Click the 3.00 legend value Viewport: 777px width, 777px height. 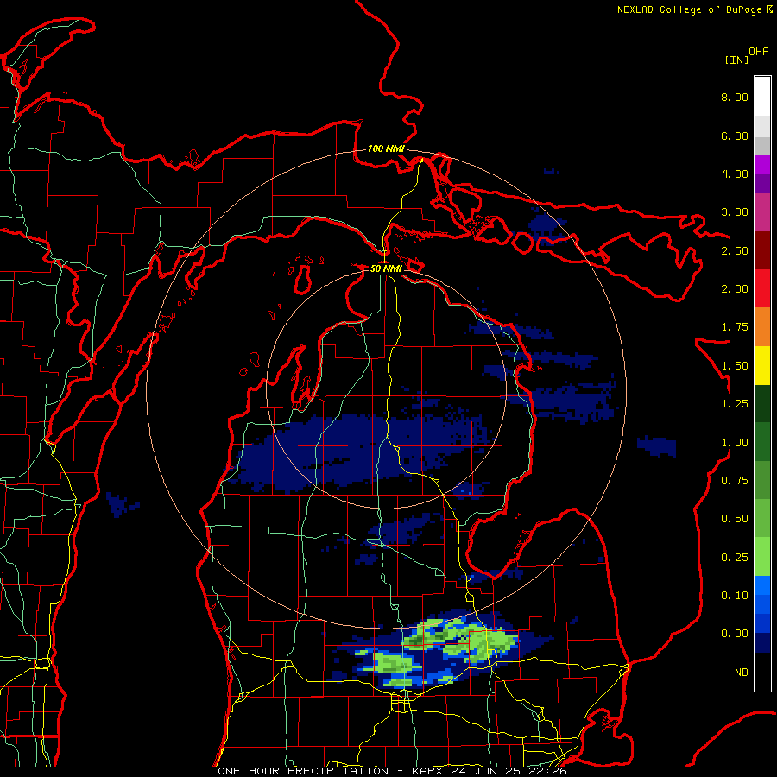click(735, 212)
